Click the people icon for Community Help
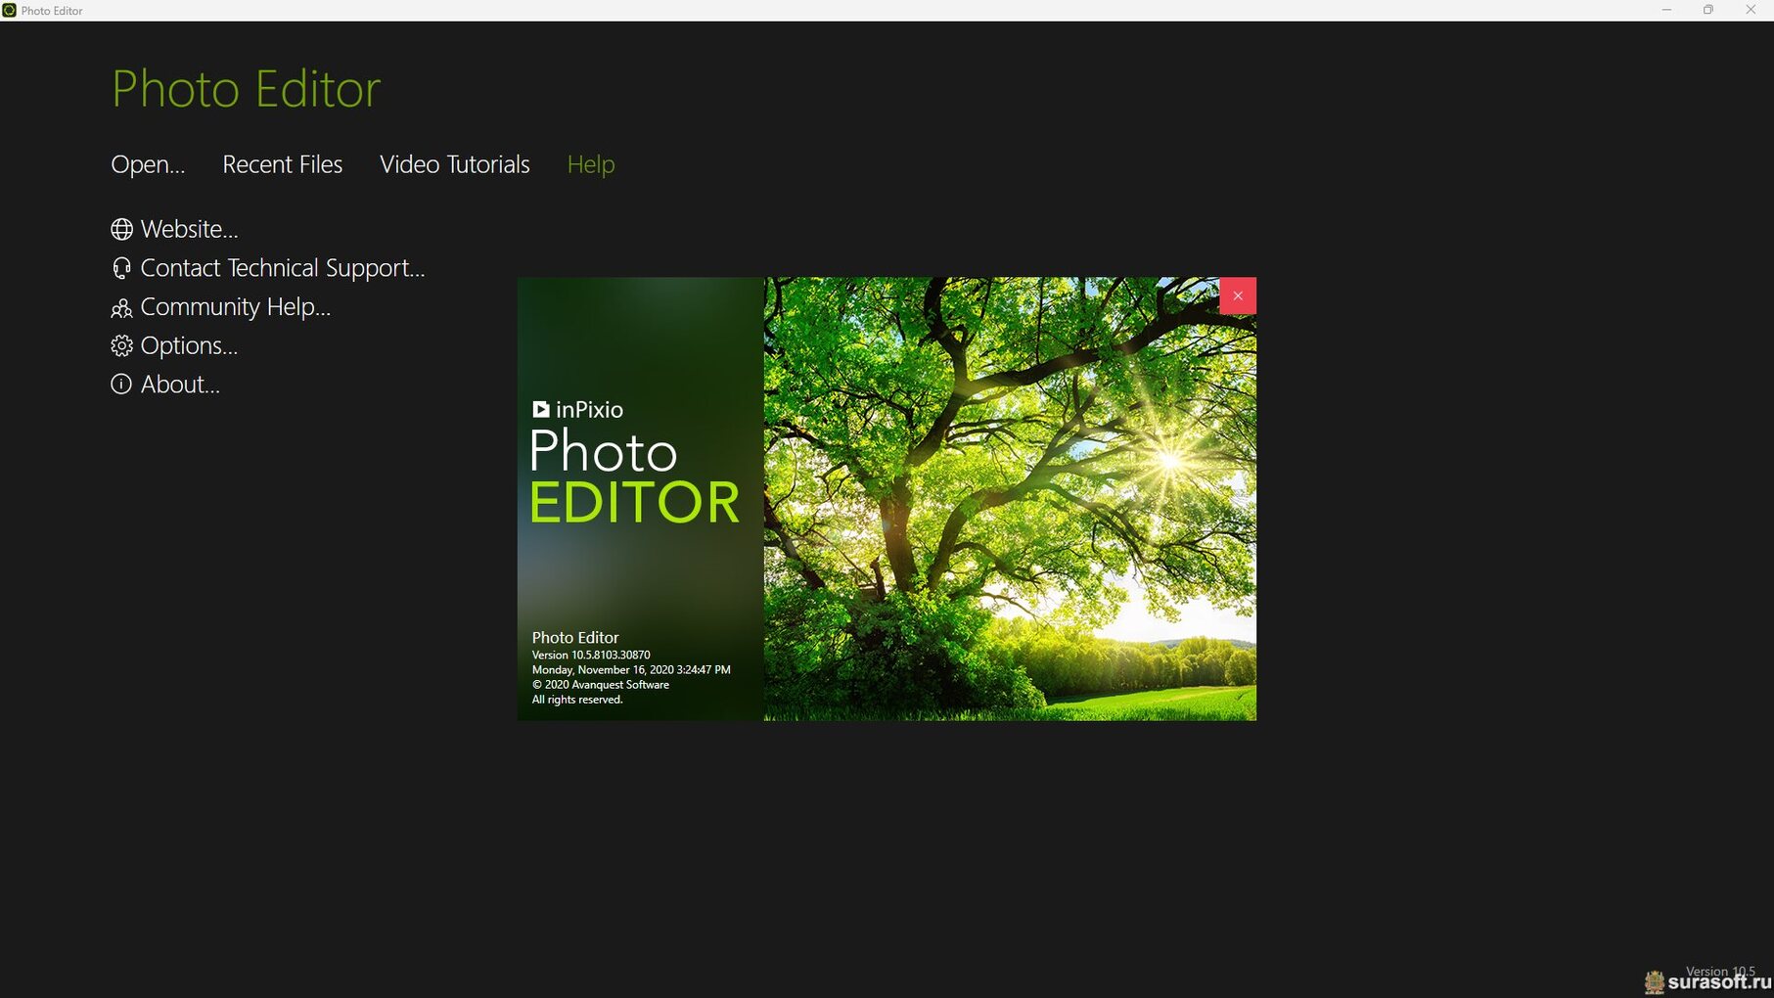Screen dimensions: 1774x998 tap(121, 308)
